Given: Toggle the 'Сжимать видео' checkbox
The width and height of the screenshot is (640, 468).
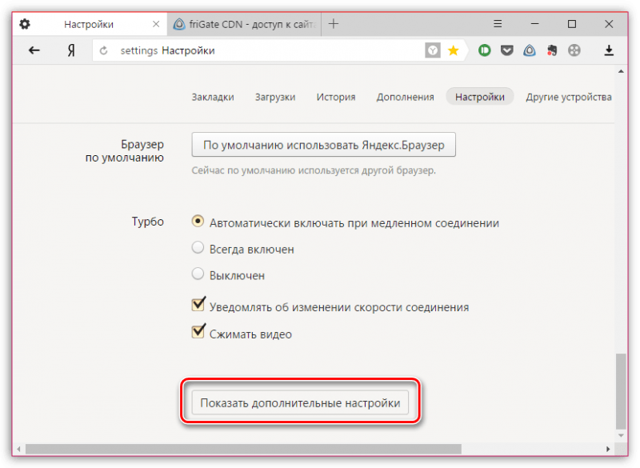Looking at the screenshot, I should click(x=198, y=333).
